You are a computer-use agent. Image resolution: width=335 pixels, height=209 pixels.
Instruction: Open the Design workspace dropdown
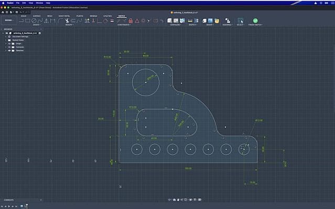9,20
